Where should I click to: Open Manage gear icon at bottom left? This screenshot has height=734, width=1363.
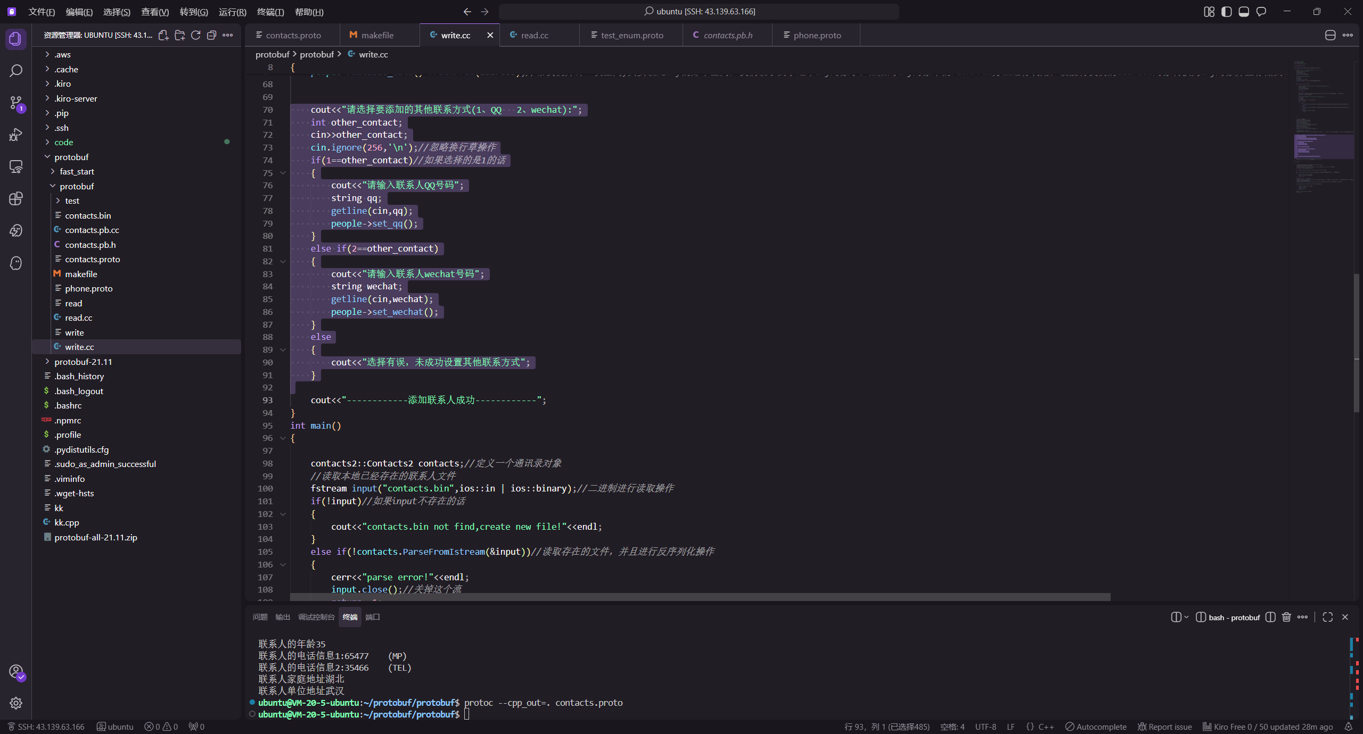pyautogui.click(x=16, y=703)
